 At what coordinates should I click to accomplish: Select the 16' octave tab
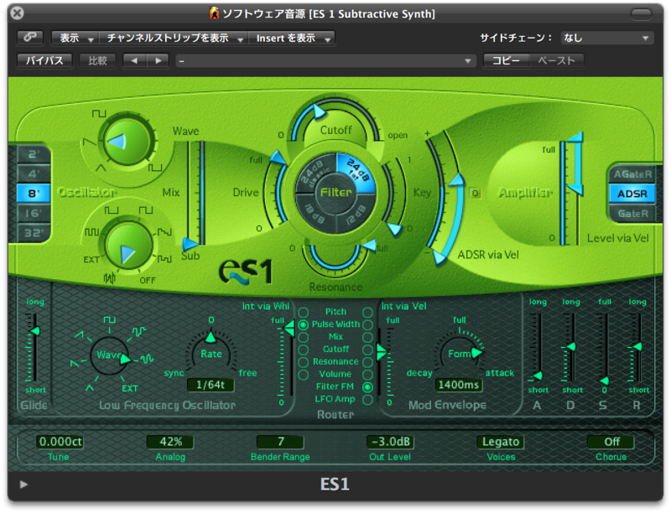[x=34, y=213]
